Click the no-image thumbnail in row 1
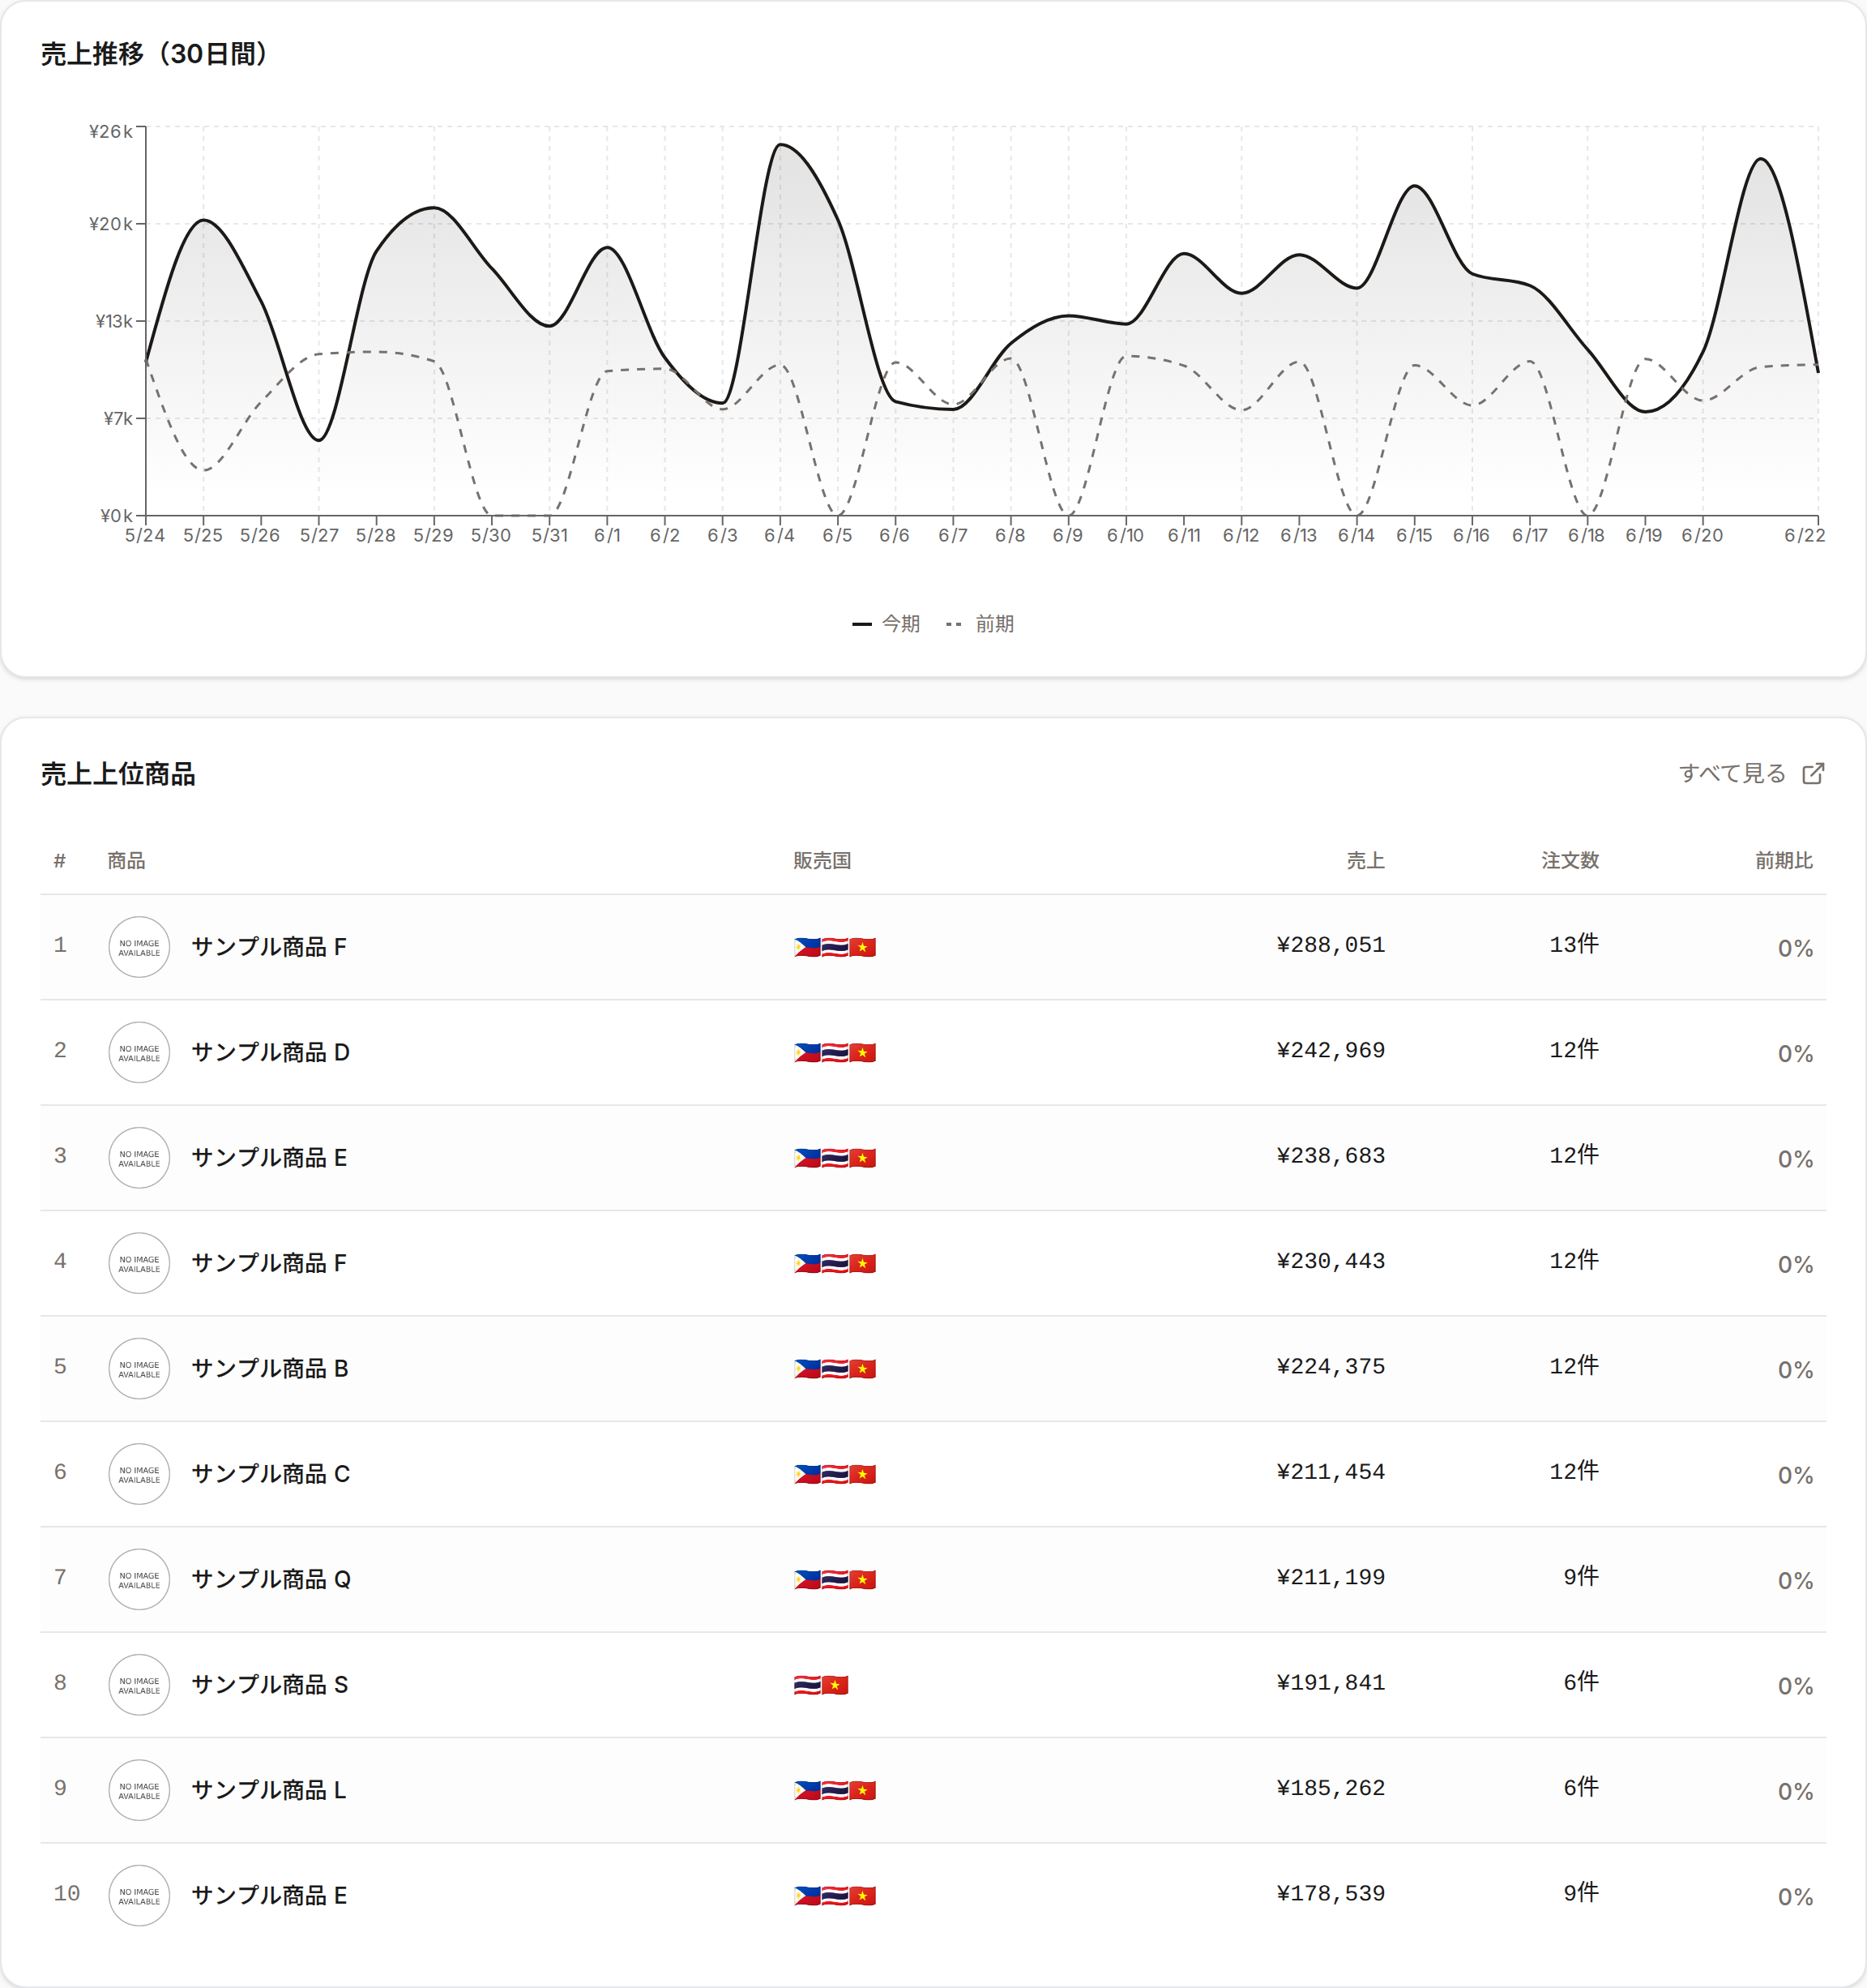 (x=139, y=947)
